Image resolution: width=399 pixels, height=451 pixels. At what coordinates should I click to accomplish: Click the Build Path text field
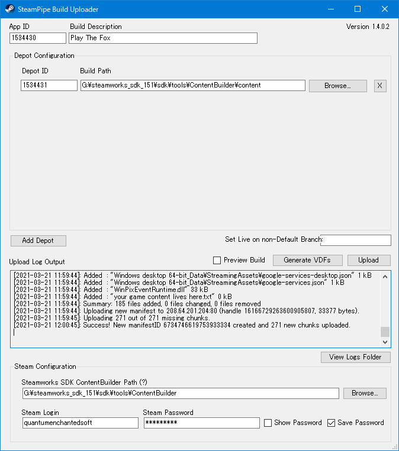193,86
